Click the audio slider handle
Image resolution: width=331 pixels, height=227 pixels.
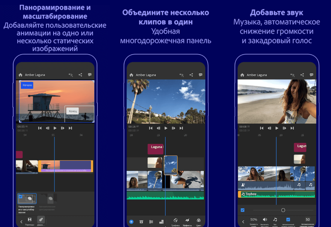tap(283, 210)
